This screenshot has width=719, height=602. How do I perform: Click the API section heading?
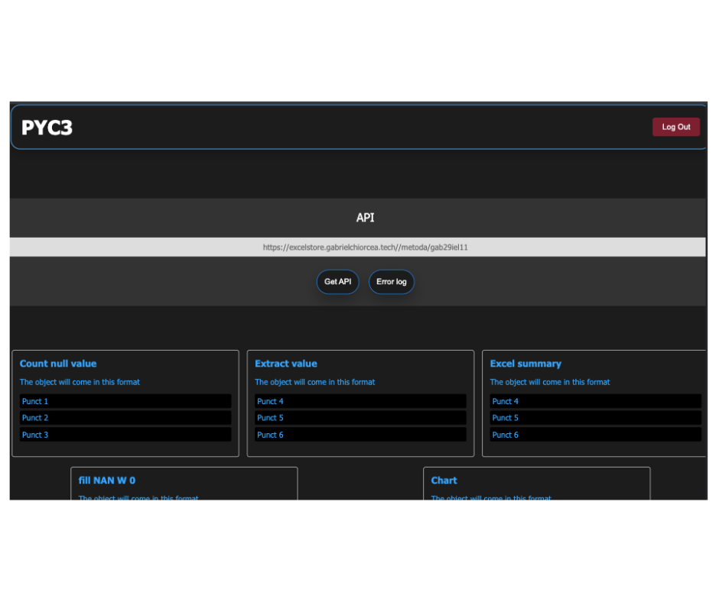pyautogui.click(x=365, y=218)
